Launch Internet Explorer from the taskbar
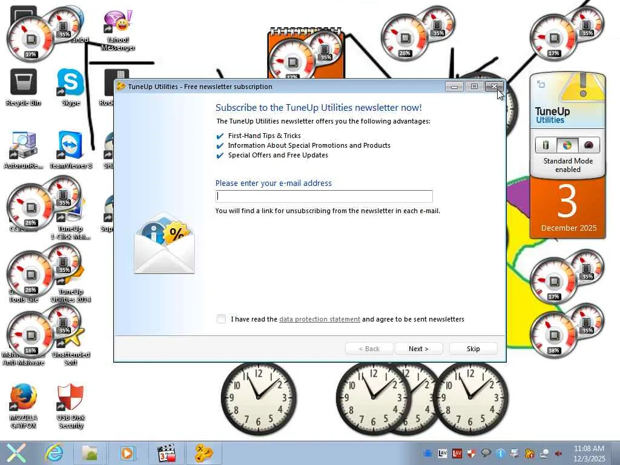This screenshot has width=620, height=465. 54,453
